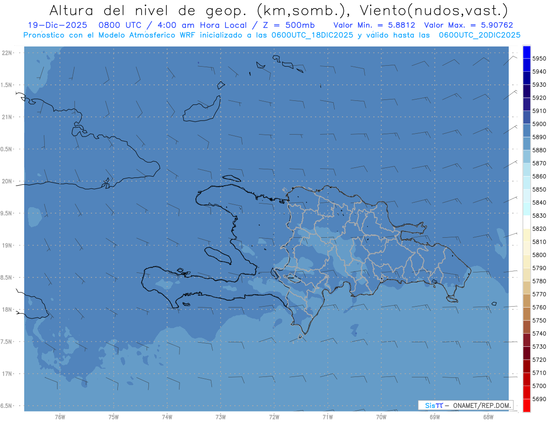Select the '19-Dic-2025' date text
The width and height of the screenshot is (548, 423).
(x=57, y=25)
